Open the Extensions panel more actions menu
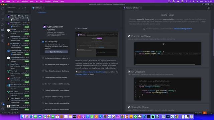 28,8
